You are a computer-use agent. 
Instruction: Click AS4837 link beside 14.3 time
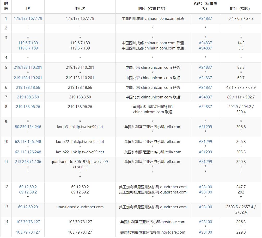click(x=205, y=43)
